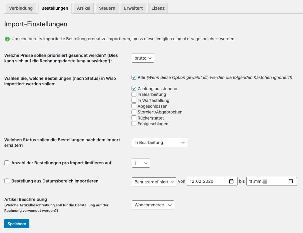Click the bis date input field
This screenshot has width=303, height=233.
point(271,181)
